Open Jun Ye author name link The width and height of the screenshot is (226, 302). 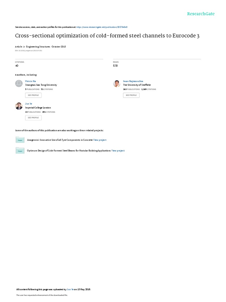[x=29, y=104]
